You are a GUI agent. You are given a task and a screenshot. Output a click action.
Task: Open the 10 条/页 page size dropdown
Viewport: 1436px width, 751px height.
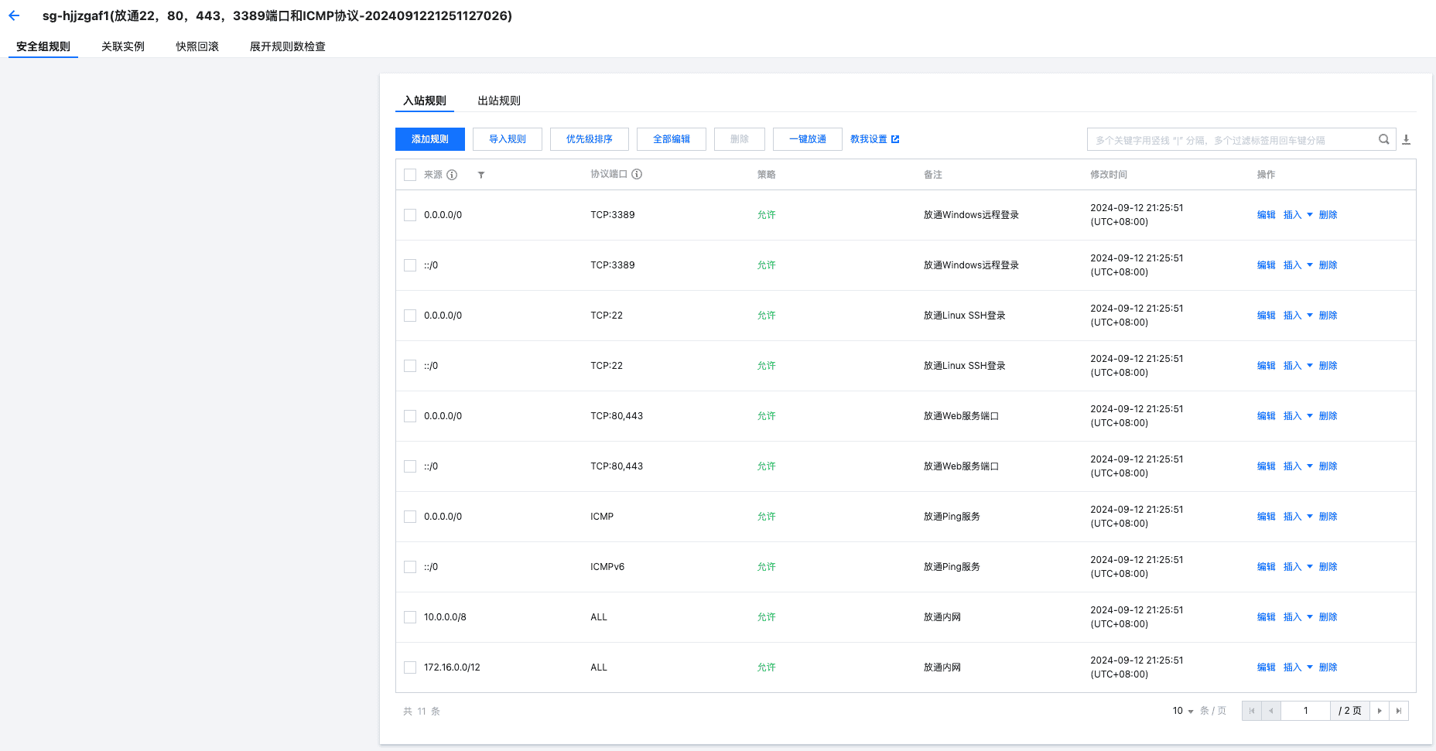[1181, 711]
